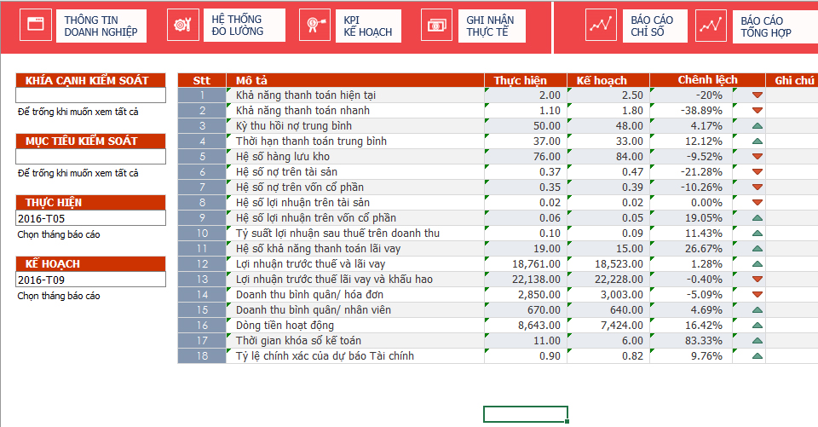818x427 pixels.
Task: Switch to KPI kế hoạch section
Action: tap(368, 26)
